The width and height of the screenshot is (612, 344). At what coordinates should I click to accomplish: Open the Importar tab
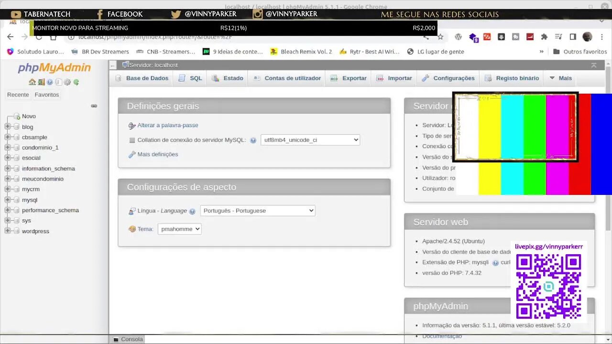coord(394,78)
